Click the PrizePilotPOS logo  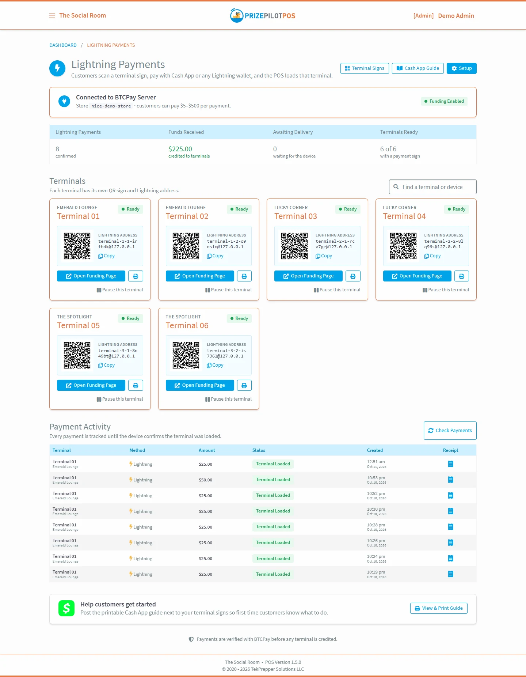tap(263, 15)
